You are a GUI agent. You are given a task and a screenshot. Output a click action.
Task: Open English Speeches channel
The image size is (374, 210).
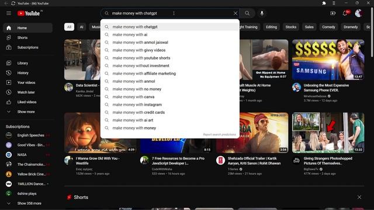28,135
